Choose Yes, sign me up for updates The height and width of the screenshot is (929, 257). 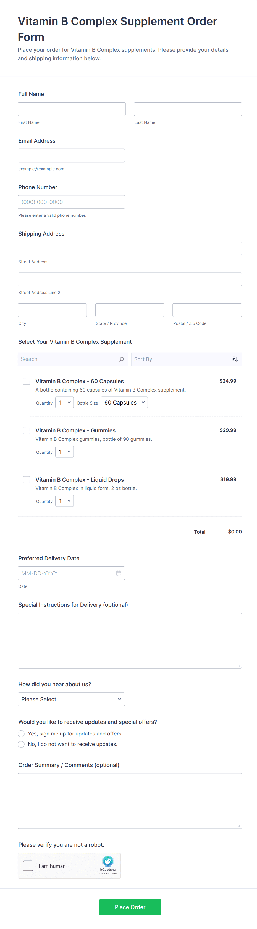(21, 734)
